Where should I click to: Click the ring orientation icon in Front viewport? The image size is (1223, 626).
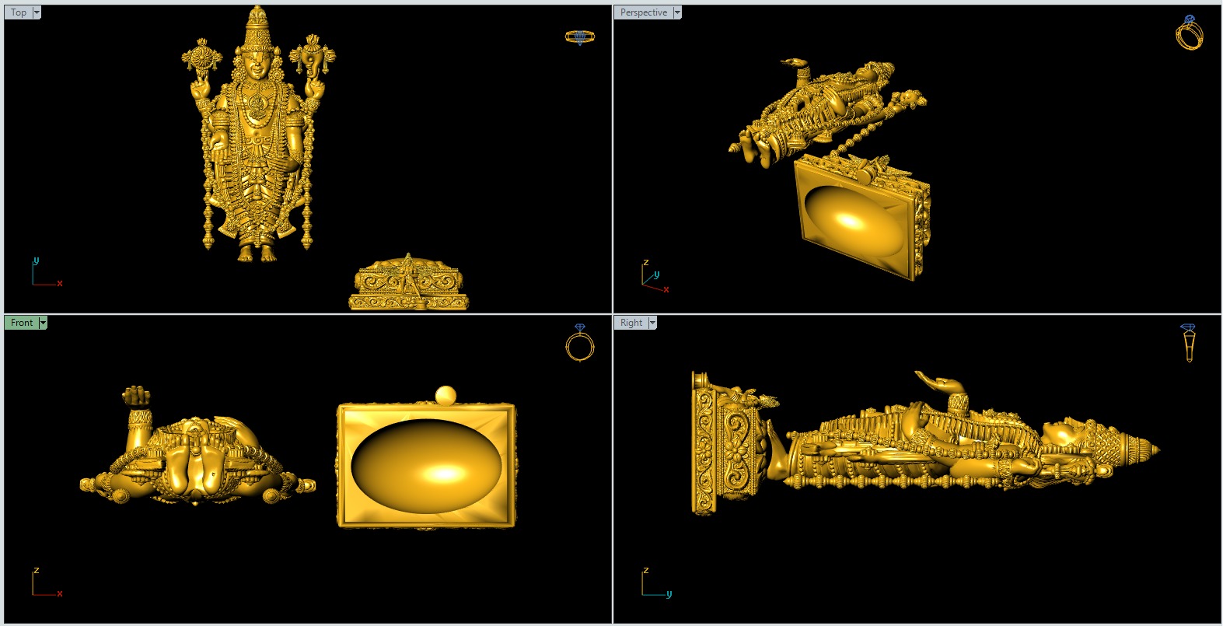click(580, 343)
